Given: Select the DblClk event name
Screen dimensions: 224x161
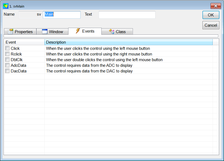Looking at the screenshot, I should click(x=17, y=60).
